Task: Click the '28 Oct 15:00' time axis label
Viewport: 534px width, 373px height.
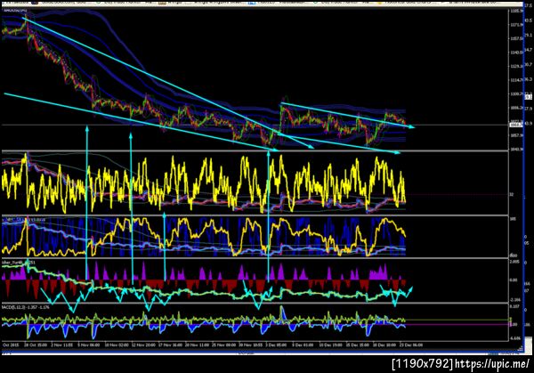Action: 35,345
